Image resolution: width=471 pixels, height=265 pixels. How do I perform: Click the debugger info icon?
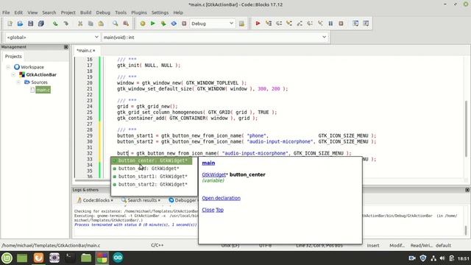pyautogui.click(x=366, y=24)
